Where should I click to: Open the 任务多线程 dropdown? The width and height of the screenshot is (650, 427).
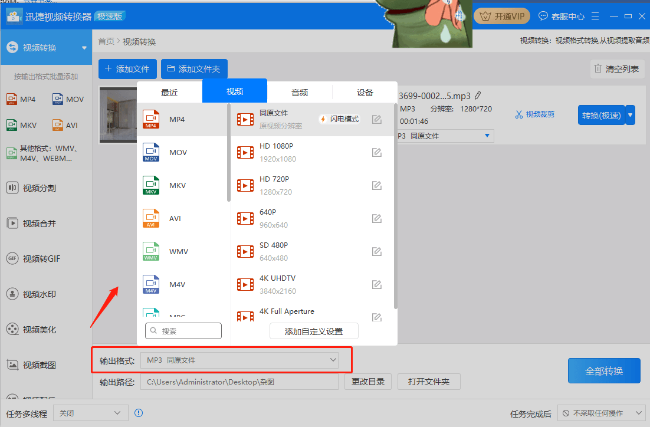click(x=90, y=413)
